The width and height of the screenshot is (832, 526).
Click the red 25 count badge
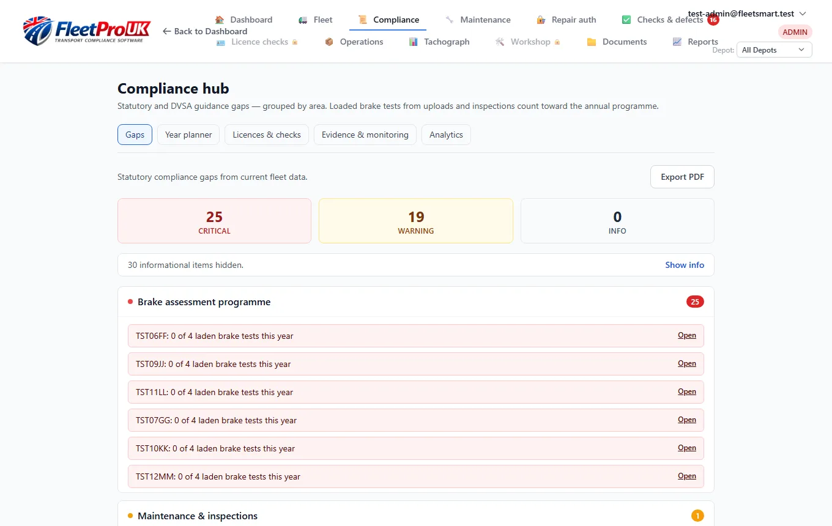coord(695,302)
